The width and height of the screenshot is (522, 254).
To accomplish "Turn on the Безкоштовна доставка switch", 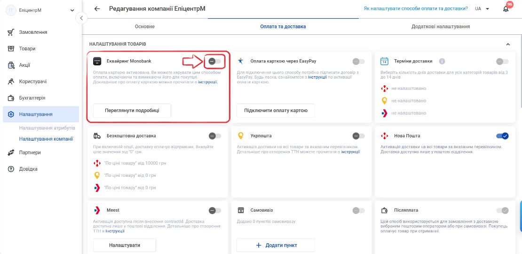I will 215,136.
